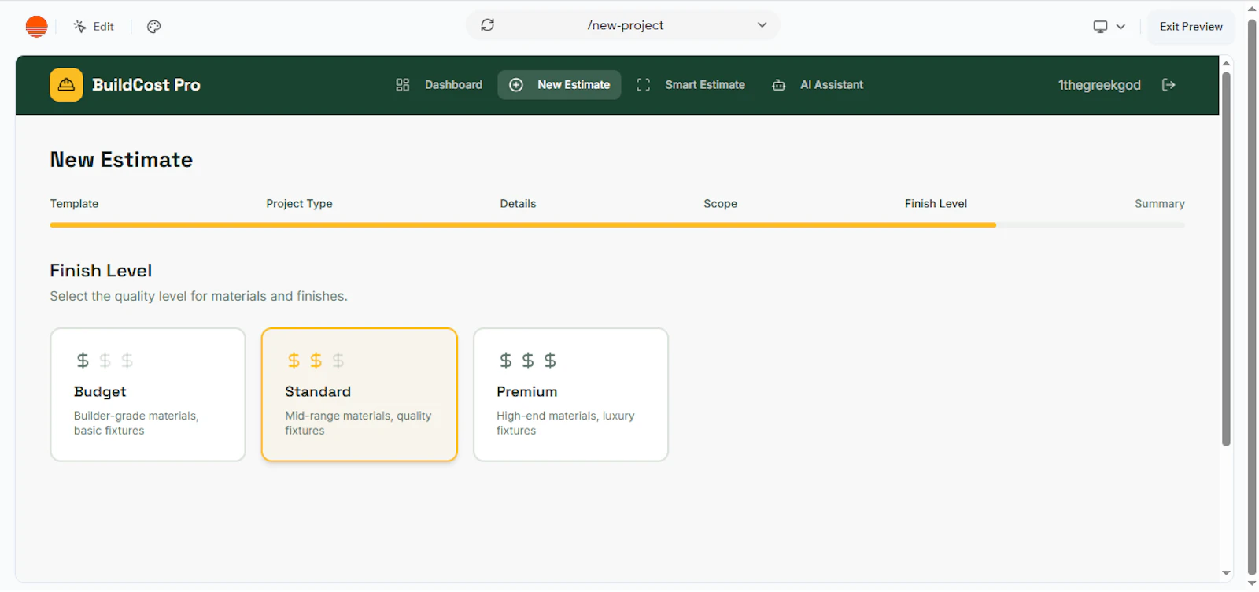Open the AI Assistant nav item

[x=818, y=85]
